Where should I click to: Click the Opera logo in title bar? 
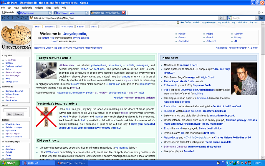click(2, 3)
